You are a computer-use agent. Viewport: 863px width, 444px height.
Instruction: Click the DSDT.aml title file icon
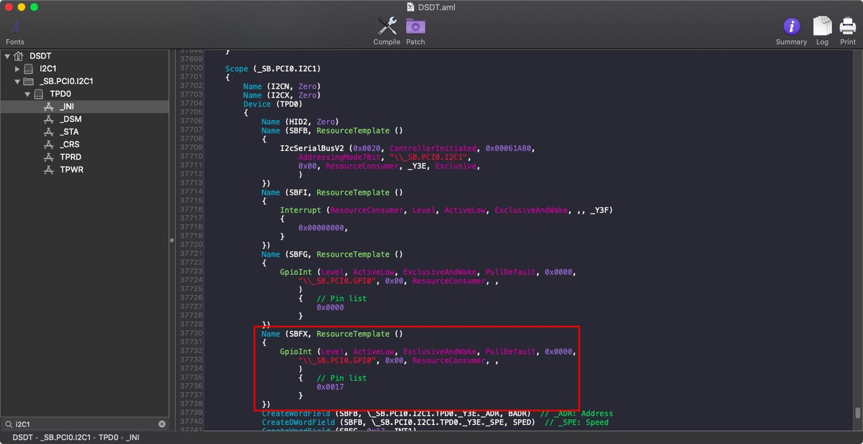pos(411,7)
